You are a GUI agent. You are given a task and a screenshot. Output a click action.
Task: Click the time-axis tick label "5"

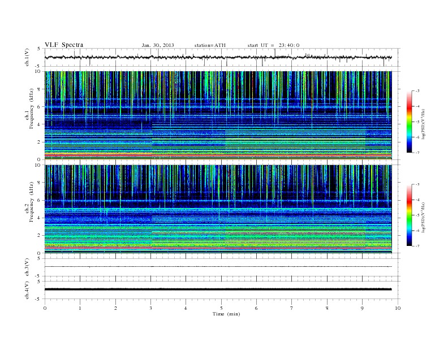[221, 308]
